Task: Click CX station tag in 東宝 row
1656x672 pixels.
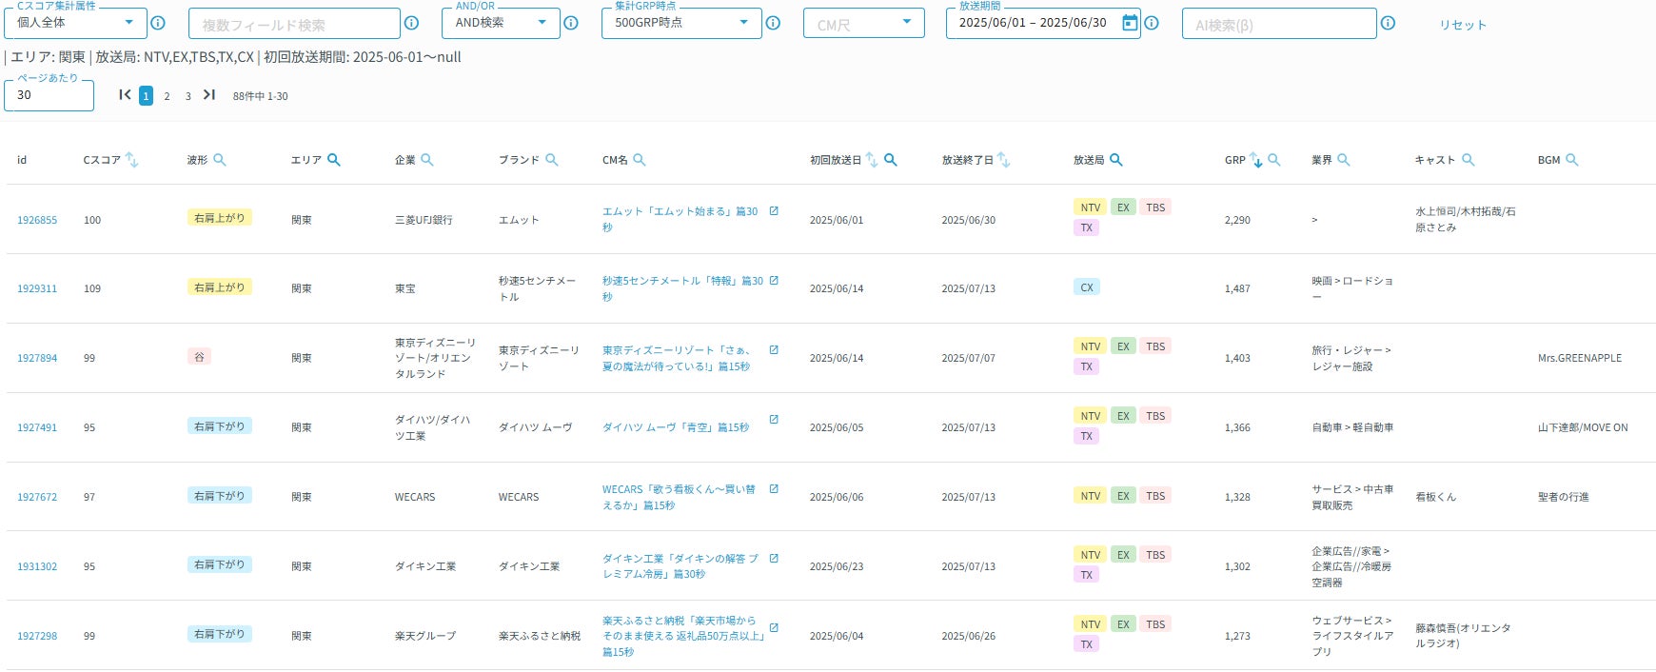Action: (x=1087, y=287)
